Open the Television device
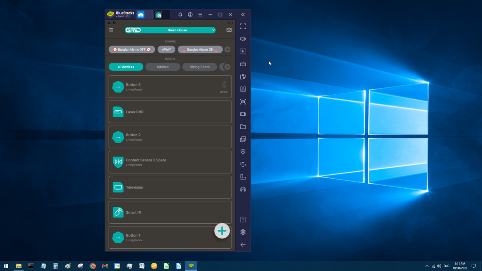 point(170,187)
